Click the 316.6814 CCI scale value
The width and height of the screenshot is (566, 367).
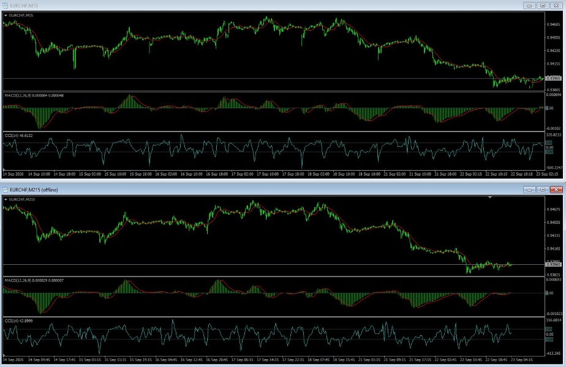(x=554, y=320)
